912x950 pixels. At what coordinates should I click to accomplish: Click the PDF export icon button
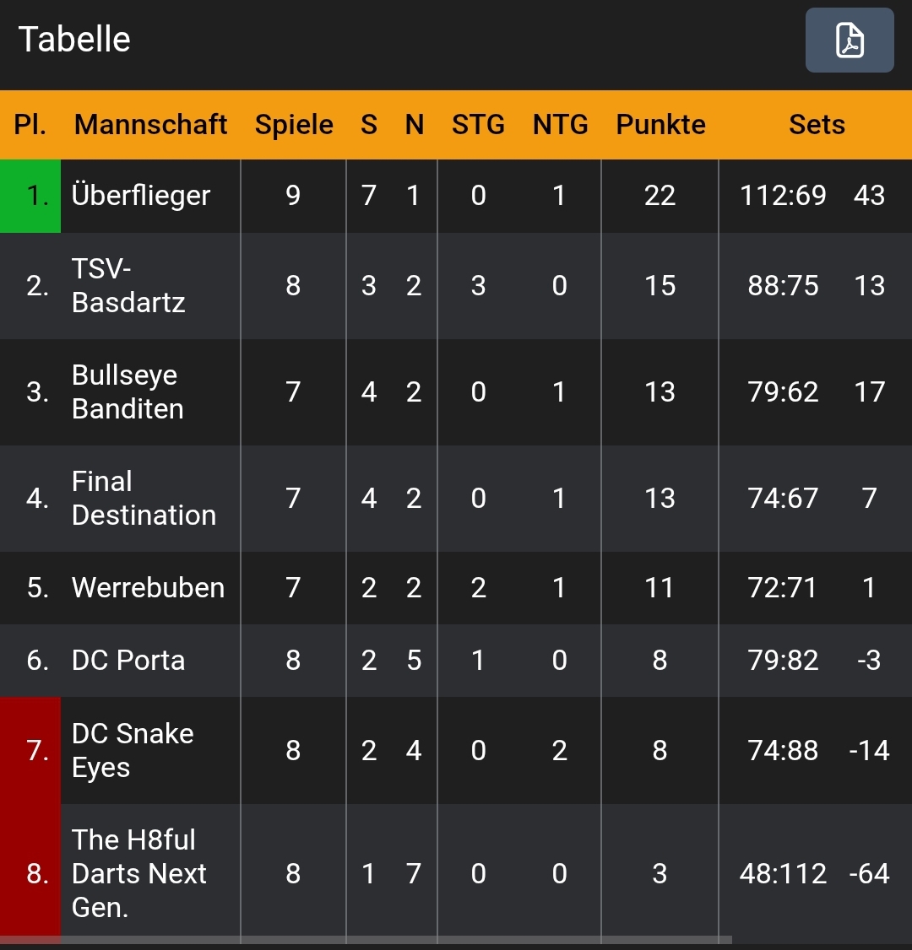849,40
